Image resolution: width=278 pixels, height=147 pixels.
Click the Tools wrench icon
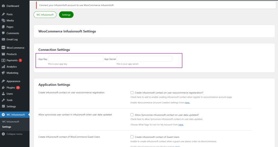(x=3, y=100)
